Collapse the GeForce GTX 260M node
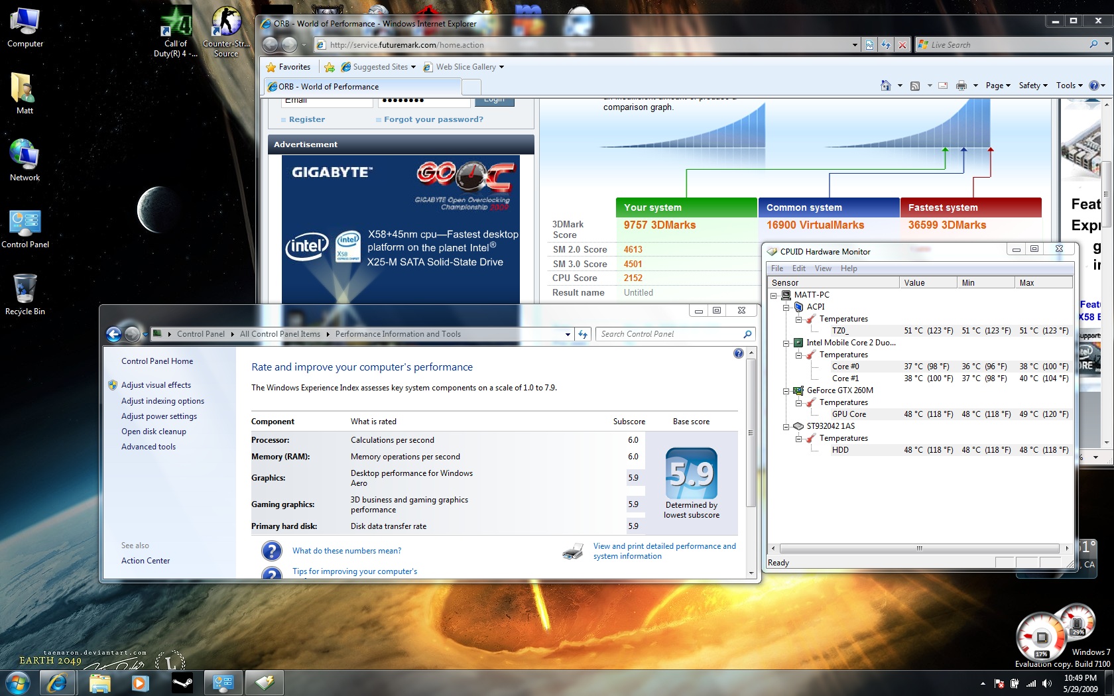Image resolution: width=1114 pixels, height=696 pixels. tap(786, 391)
